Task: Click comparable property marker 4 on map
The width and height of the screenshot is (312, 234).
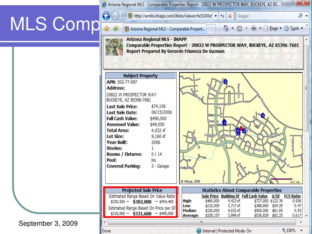Action: [263, 115]
